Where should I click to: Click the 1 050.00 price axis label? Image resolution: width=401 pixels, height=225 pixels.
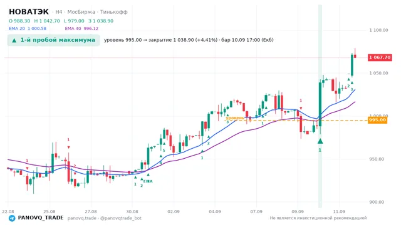coord(378,73)
